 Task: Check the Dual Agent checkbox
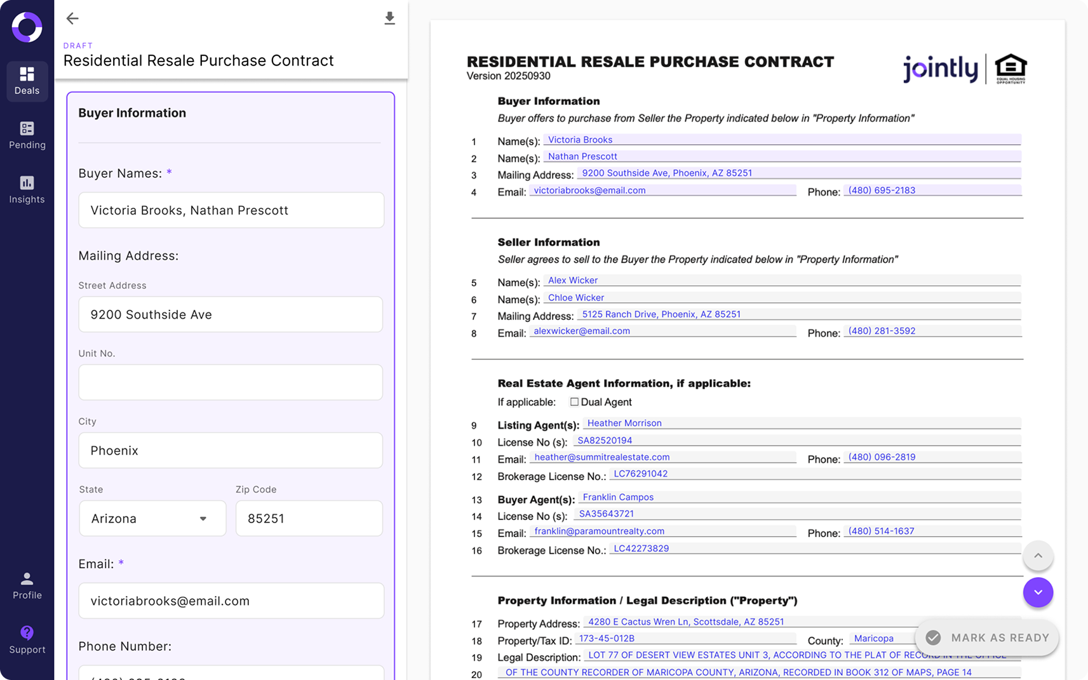click(574, 402)
